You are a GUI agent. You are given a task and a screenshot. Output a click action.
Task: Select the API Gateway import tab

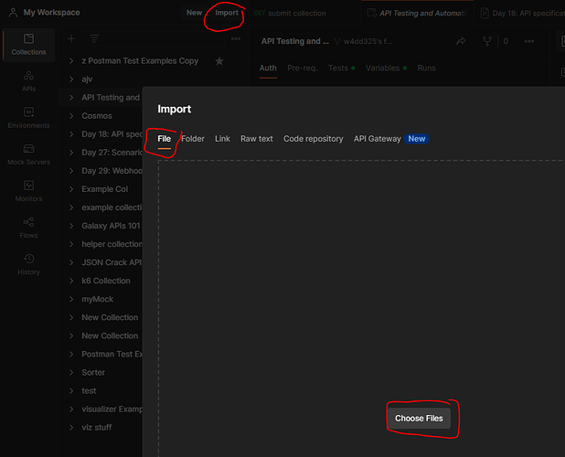378,139
